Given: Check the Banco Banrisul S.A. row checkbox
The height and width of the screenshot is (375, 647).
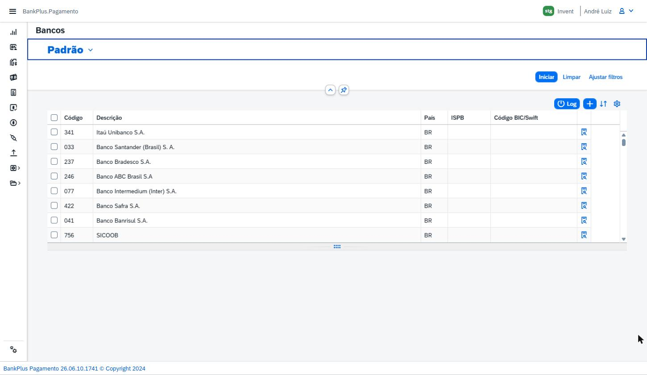Looking at the screenshot, I should click(54, 220).
